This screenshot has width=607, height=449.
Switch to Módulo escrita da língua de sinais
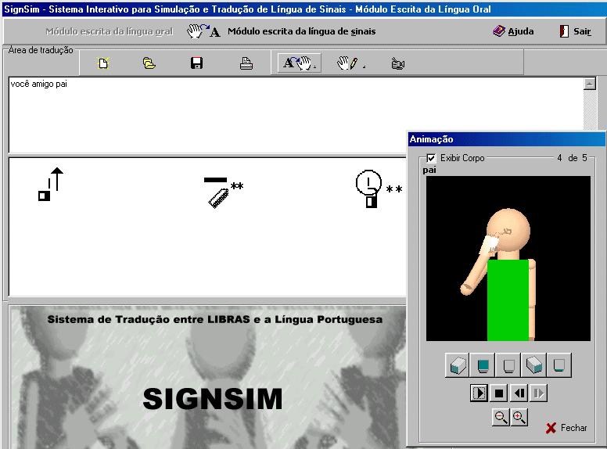click(x=302, y=31)
